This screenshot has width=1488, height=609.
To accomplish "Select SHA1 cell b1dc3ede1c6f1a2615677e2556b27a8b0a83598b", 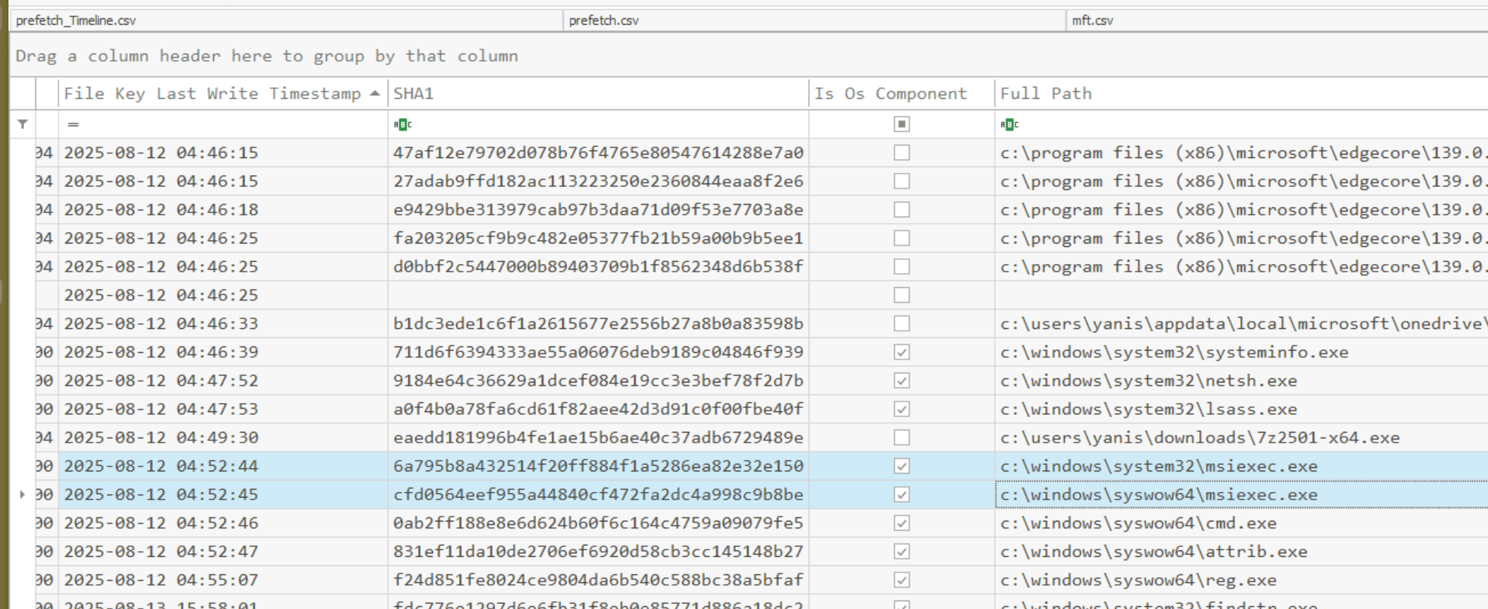I will (598, 323).
